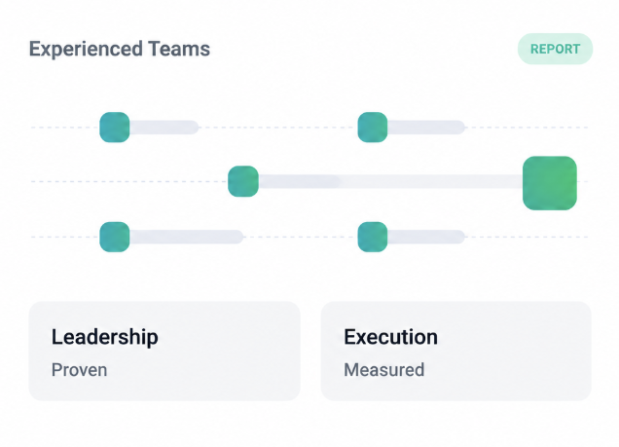Select the Leadership title text
This screenshot has height=447, width=619.
tap(104, 337)
